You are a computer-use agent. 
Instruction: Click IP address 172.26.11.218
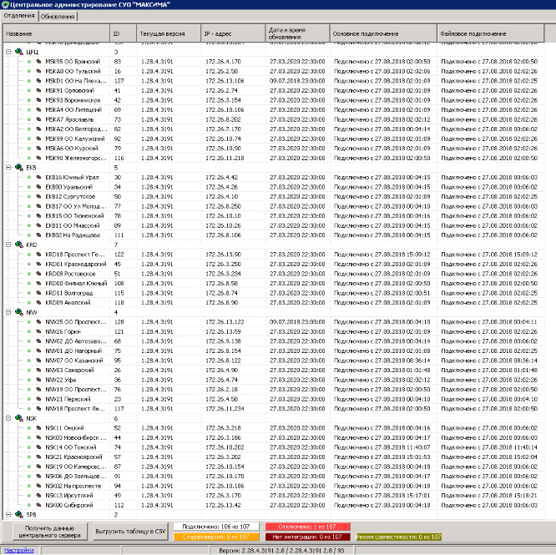point(225,158)
